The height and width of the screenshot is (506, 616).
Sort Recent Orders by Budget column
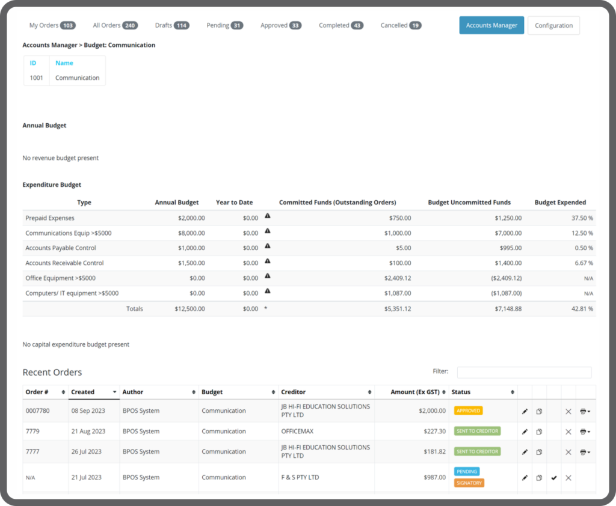[238, 392]
